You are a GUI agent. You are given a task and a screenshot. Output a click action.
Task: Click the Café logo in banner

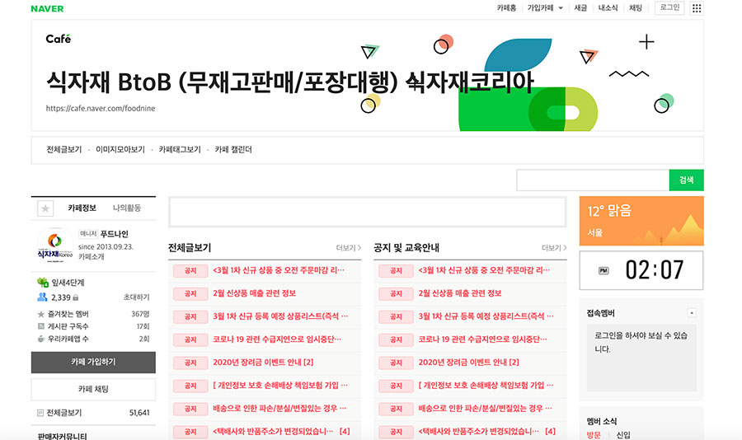[59, 39]
